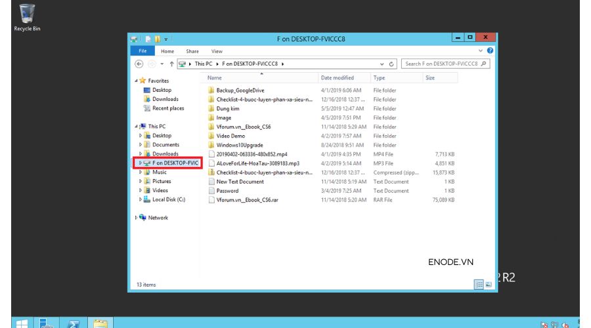Click the Back navigation arrow
The image size is (591, 328).
coord(139,64)
